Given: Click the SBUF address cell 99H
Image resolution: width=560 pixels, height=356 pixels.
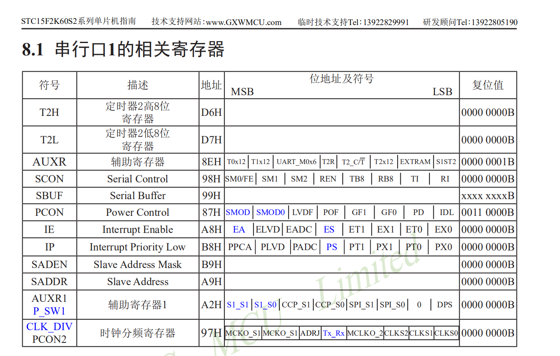Looking at the screenshot, I should tap(211, 196).
